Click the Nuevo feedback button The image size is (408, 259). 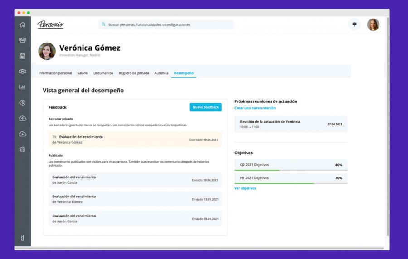pos(205,107)
